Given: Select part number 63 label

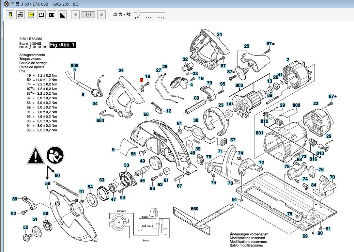Looking at the screenshot, I should 102,180.
